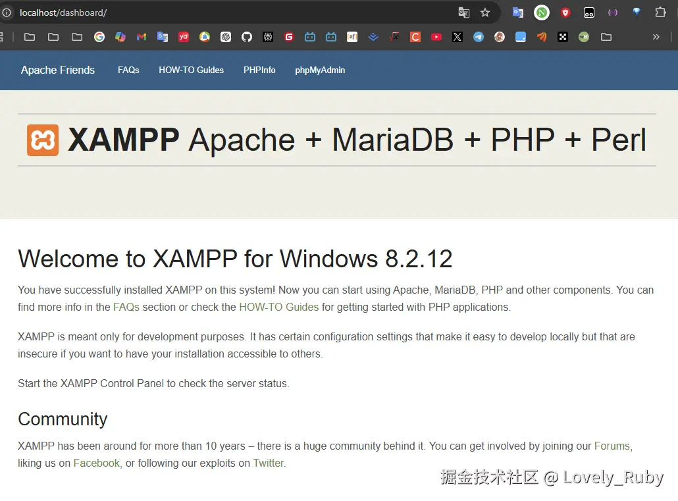The image size is (678, 501).
Task: Open phpMyAdmin from the navbar
Action: point(320,70)
